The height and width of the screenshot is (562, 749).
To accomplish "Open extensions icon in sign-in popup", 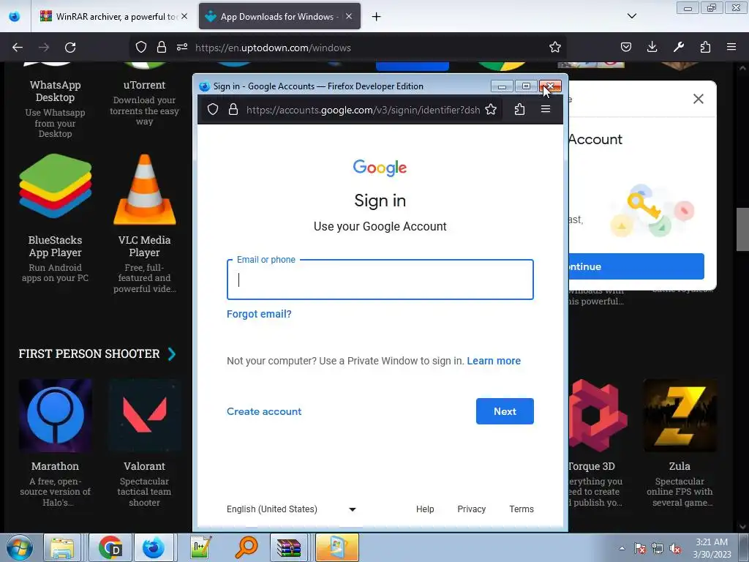I will [x=520, y=110].
